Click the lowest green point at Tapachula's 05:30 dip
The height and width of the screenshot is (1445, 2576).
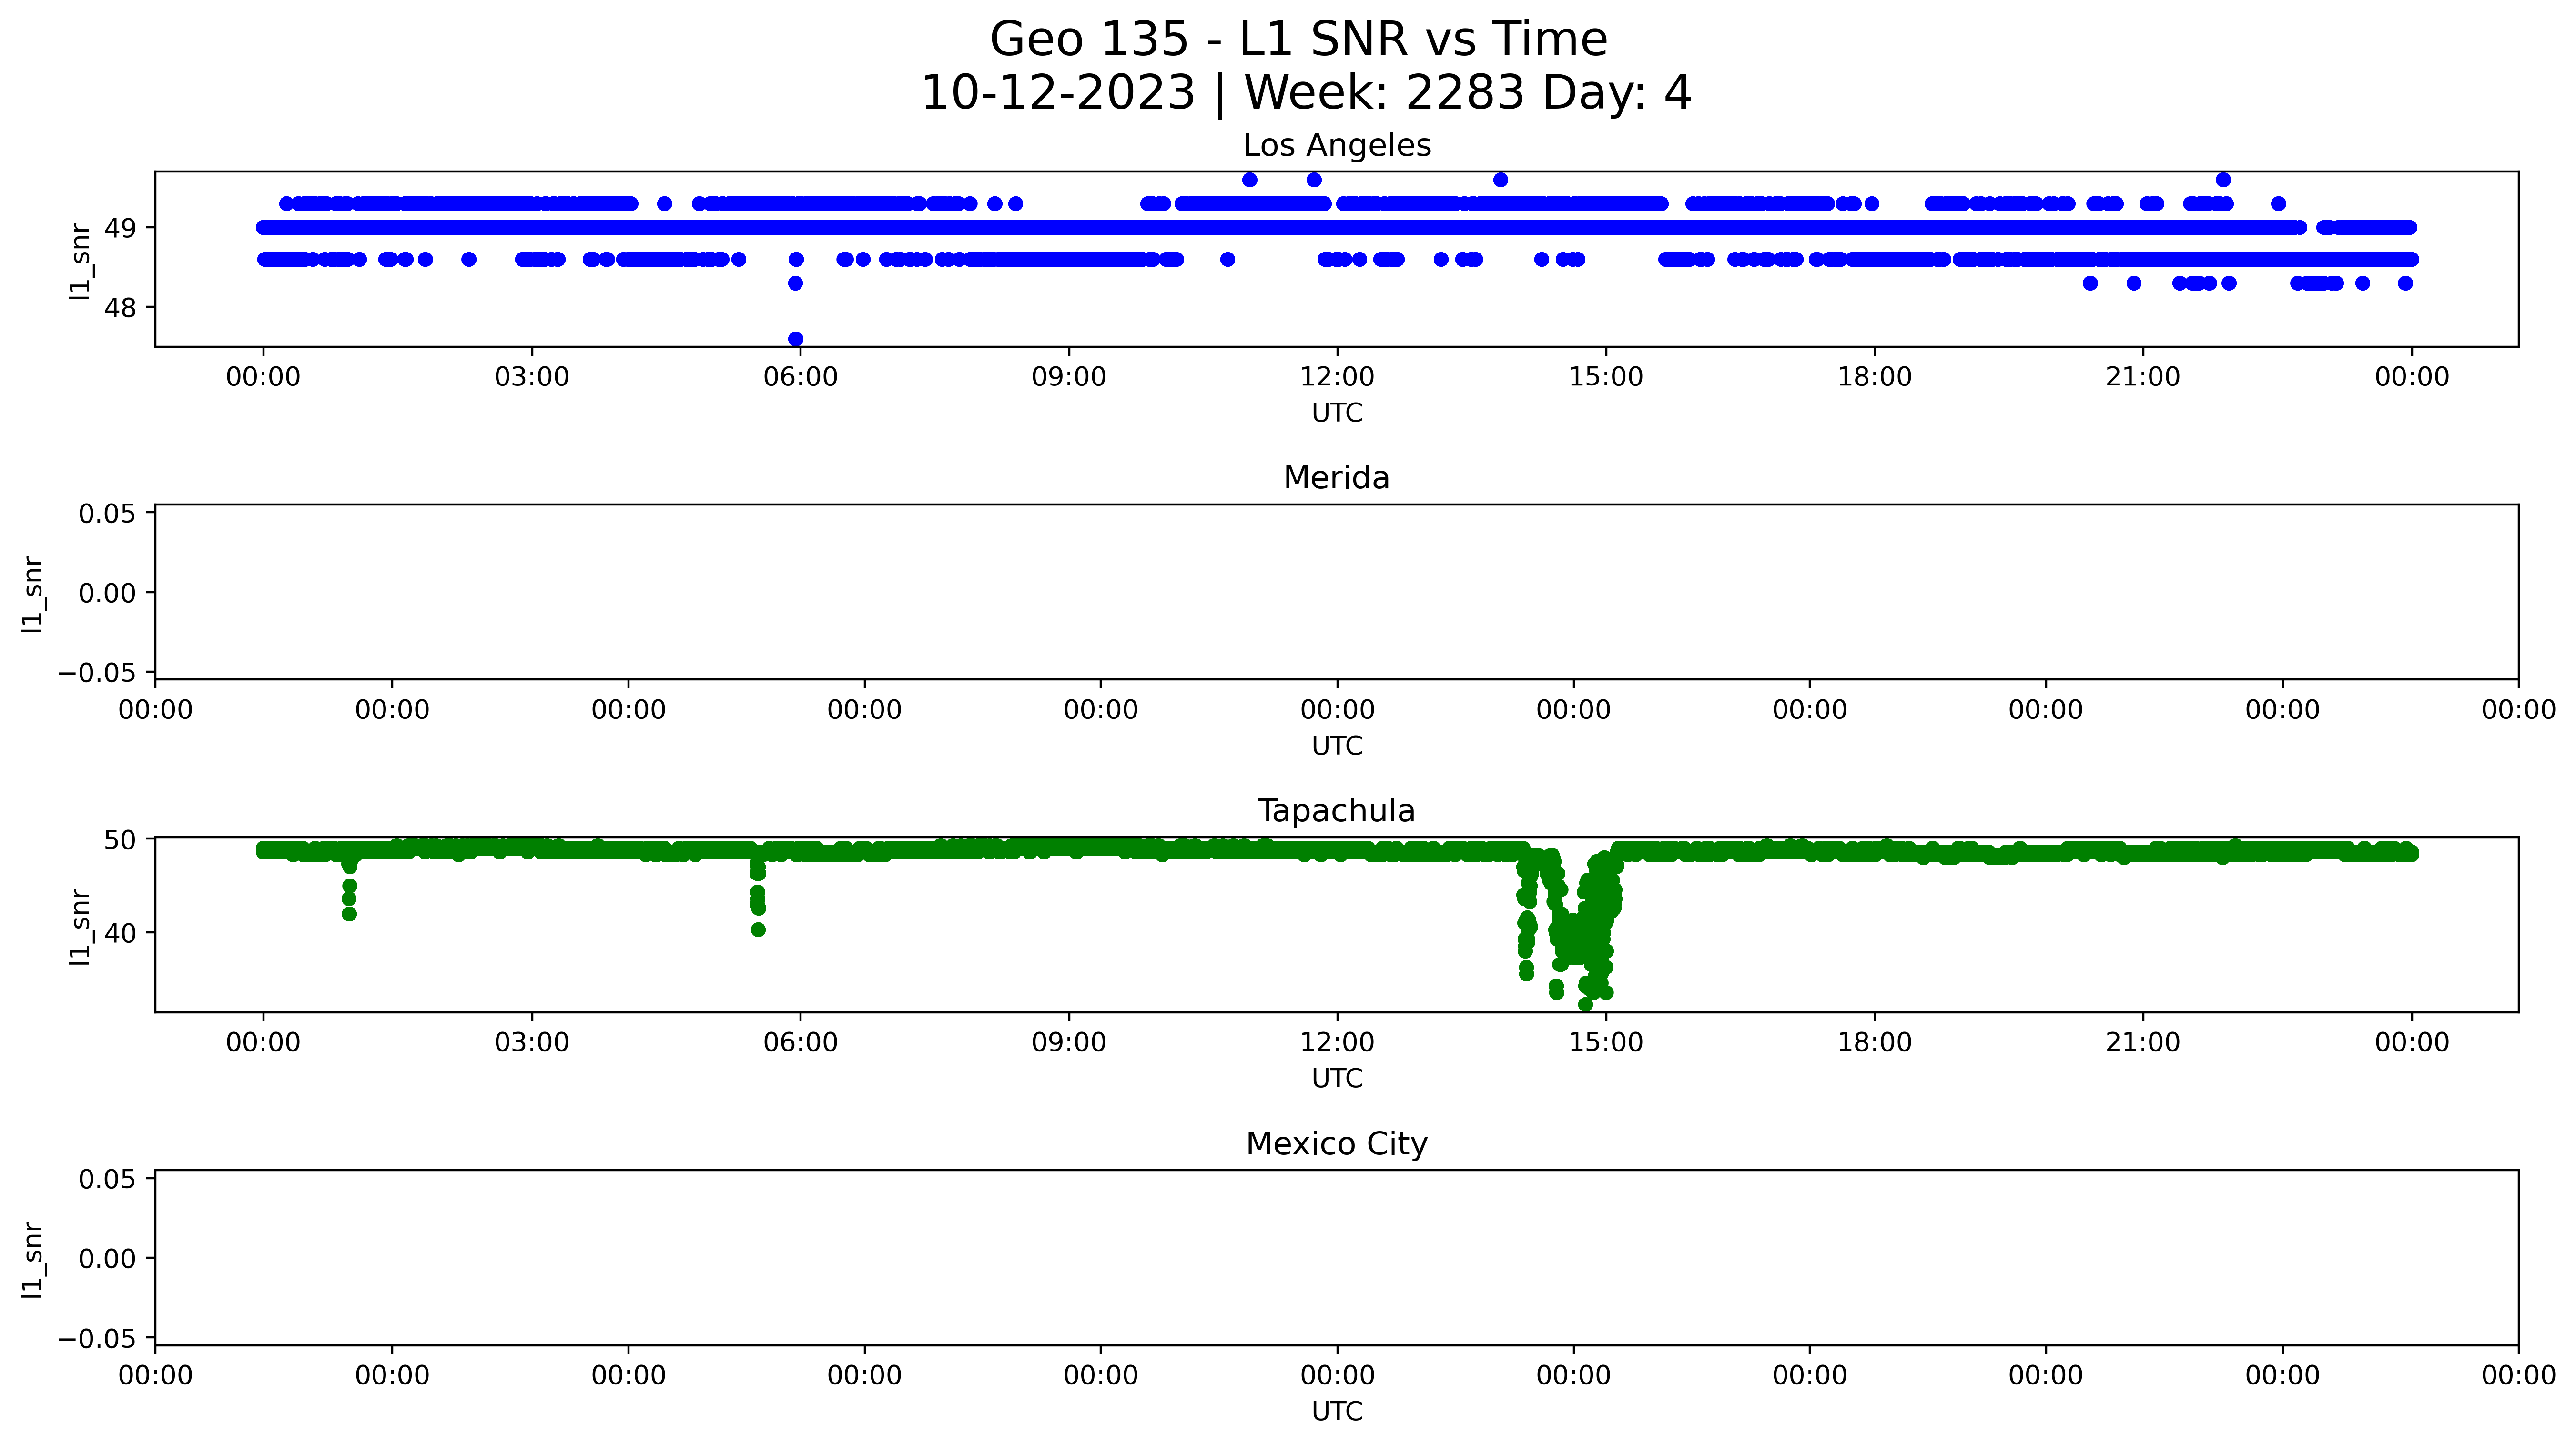point(758,930)
